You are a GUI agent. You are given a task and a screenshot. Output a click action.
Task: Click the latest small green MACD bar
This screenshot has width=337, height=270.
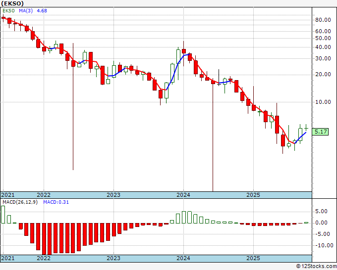click(306, 223)
